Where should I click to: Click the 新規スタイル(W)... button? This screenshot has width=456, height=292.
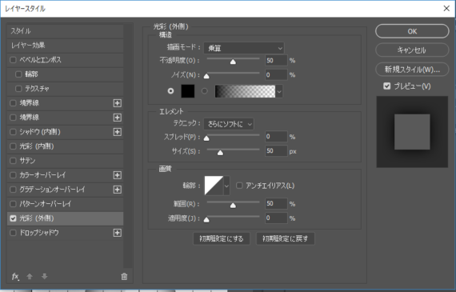(412, 70)
